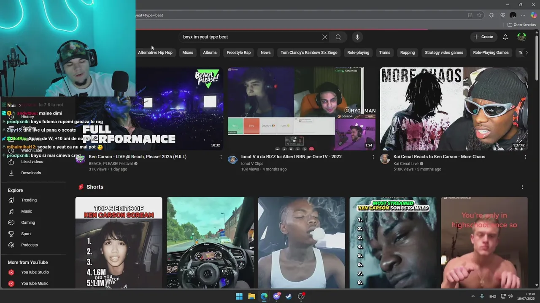Click Kai Cenat Reacts to Ken Carson title

(x=439, y=157)
